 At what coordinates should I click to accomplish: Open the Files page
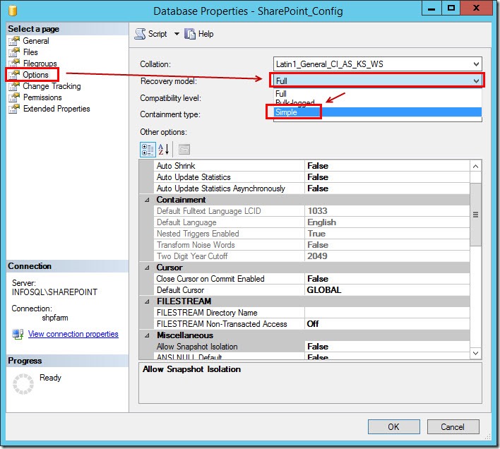pos(30,52)
